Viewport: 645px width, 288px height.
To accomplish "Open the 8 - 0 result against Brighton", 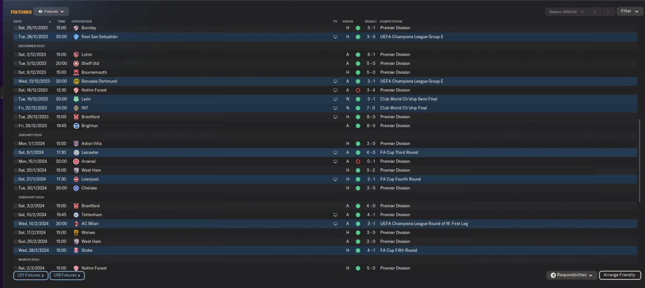I will click(x=371, y=126).
